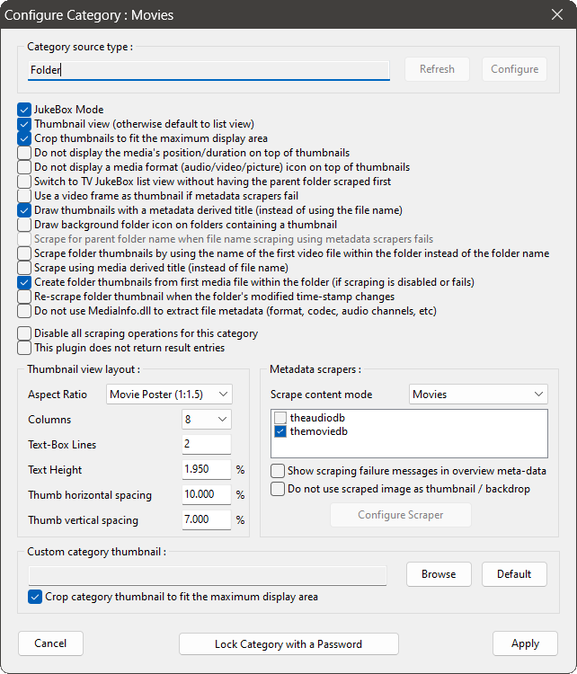Click Browse for custom category thumbnail
This screenshot has width=577, height=674.
[x=439, y=574]
